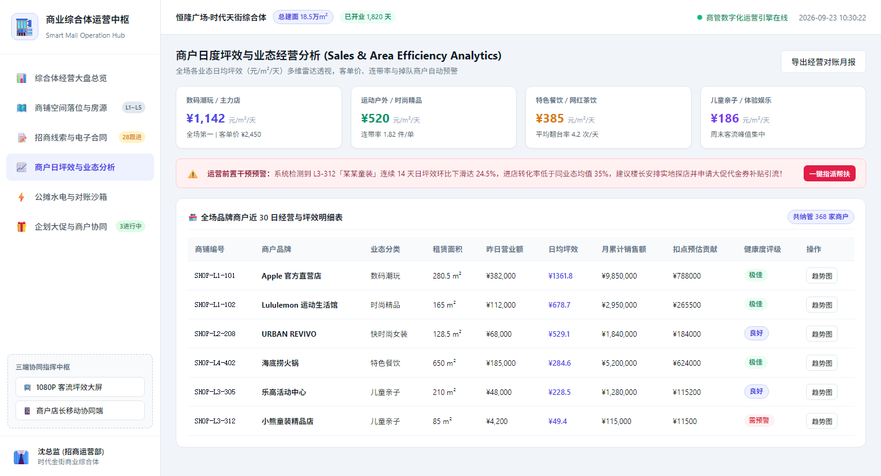Screen dimensions: 881x476
Task: Click the store icon beside 全场品牌商户 table title
Action: coord(192,217)
